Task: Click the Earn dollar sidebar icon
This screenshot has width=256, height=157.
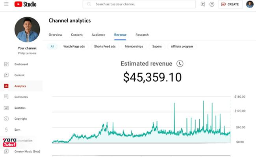Action: pyautogui.click(x=6, y=130)
